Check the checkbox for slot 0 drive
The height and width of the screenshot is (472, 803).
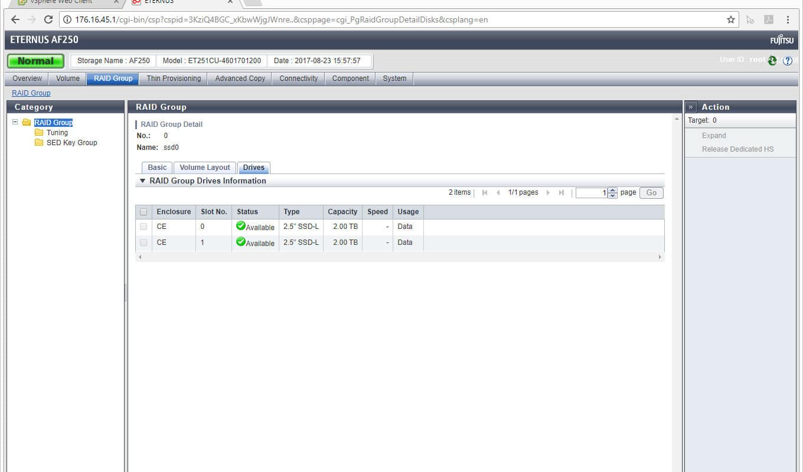coord(143,227)
